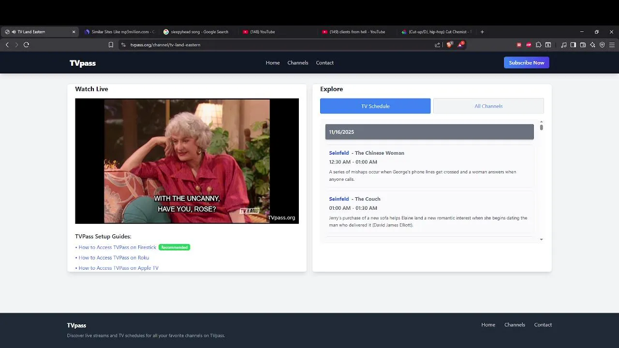Select the All Channels tab
Viewport: 619px width, 348px height.
(x=488, y=106)
